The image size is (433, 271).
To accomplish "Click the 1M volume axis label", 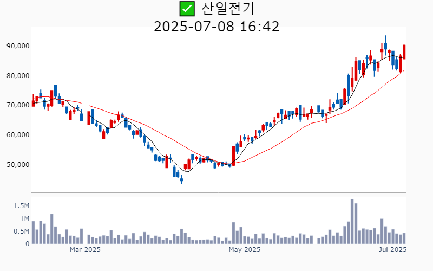I will pyautogui.click(x=24, y=219).
